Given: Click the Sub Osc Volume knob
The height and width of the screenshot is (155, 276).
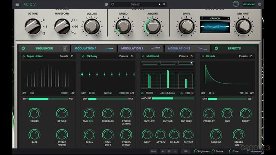Looking at the screenshot, I should tap(92, 27).
